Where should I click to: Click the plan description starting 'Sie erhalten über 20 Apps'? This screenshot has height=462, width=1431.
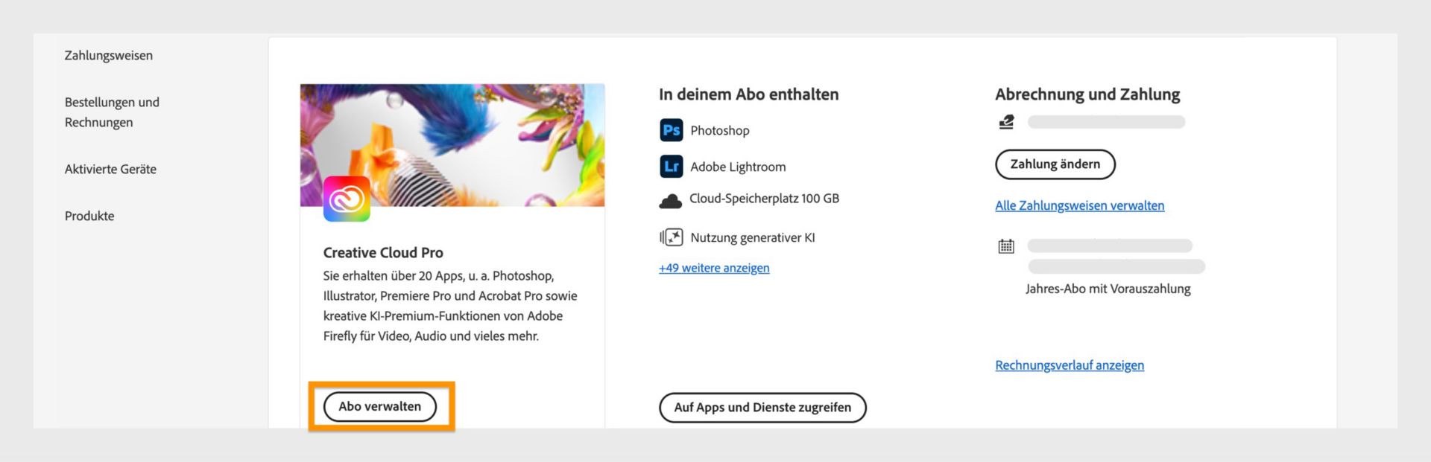coord(450,306)
